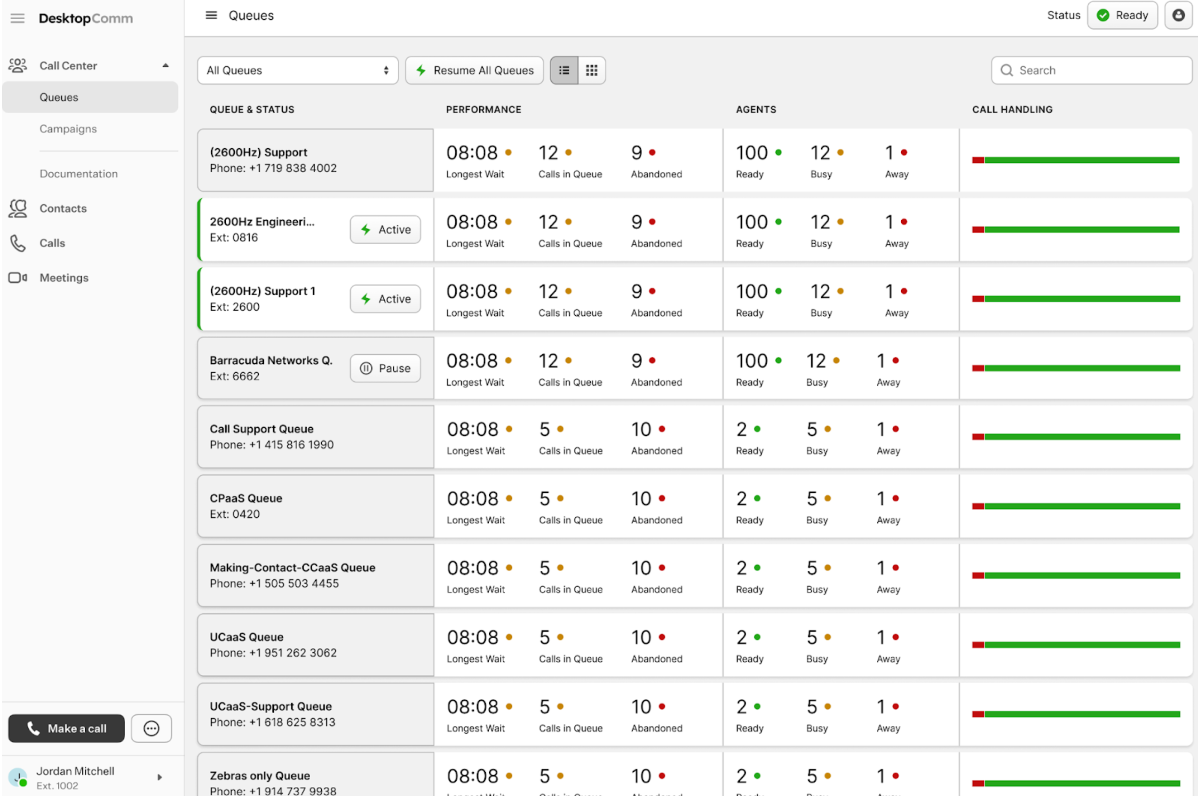
Task: Open the Contacts section
Action: pos(63,208)
